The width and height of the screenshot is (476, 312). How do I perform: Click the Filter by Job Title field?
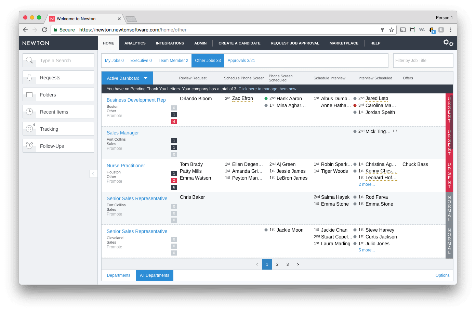point(423,60)
